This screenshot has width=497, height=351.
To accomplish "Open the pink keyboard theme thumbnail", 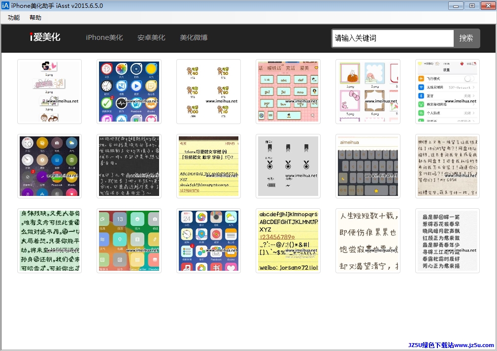I will coord(288,92).
